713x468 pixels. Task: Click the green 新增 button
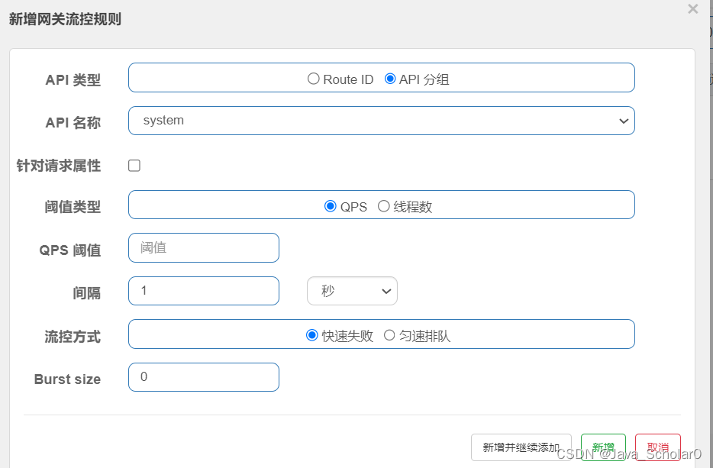[603, 447]
